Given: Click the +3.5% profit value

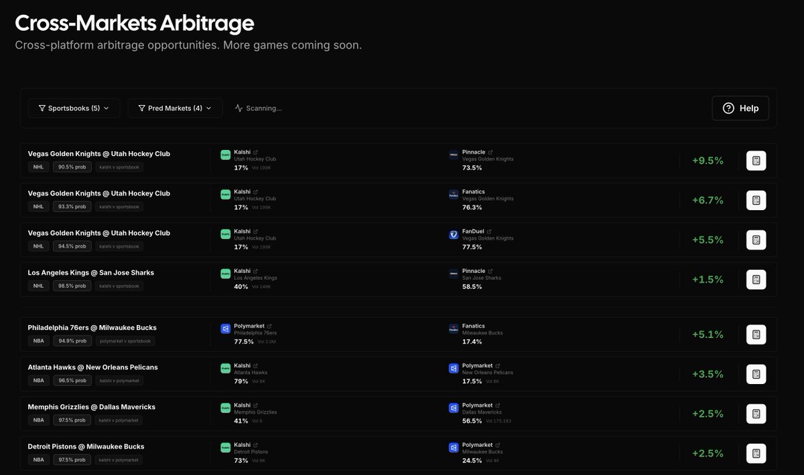Looking at the screenshot, I should [x=708, y=374].
